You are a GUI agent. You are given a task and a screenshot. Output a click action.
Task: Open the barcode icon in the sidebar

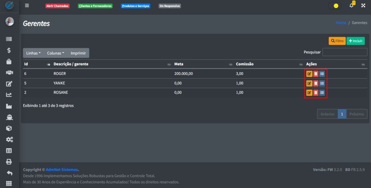(x=9, y=39)
